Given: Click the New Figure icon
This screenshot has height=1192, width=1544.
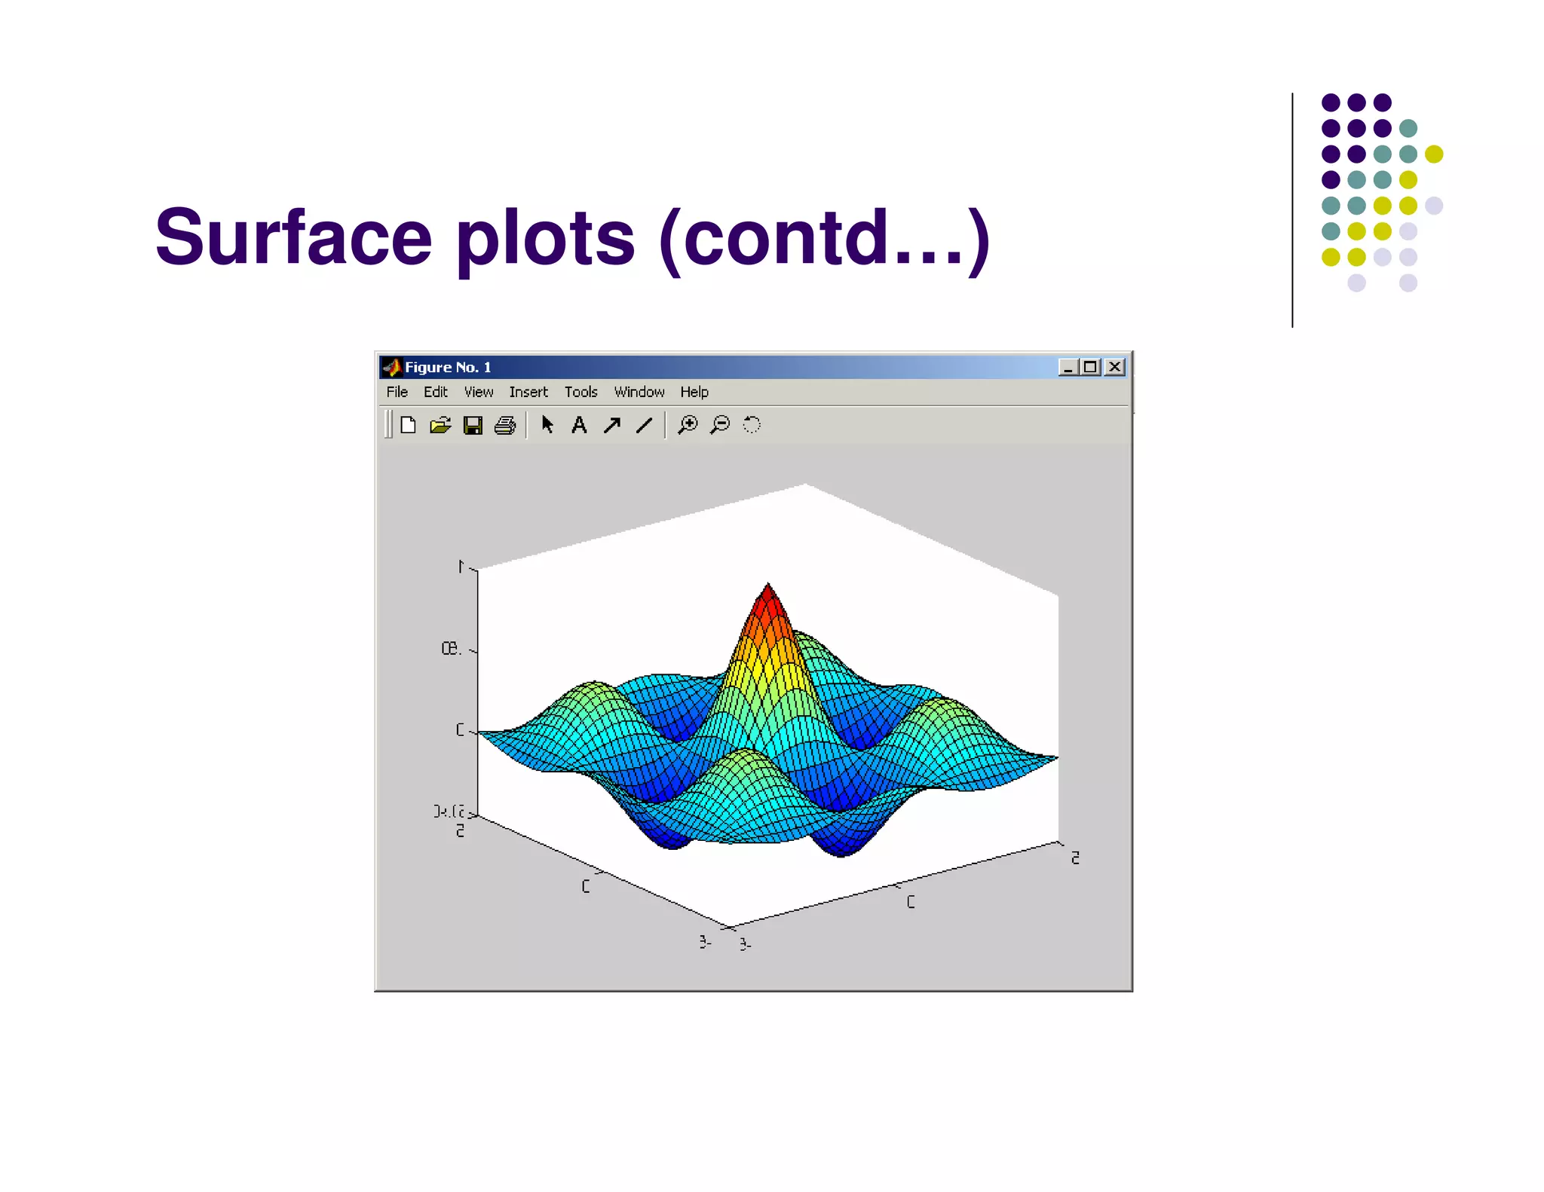Looking at the screenshot, I should tap(408, 425).
